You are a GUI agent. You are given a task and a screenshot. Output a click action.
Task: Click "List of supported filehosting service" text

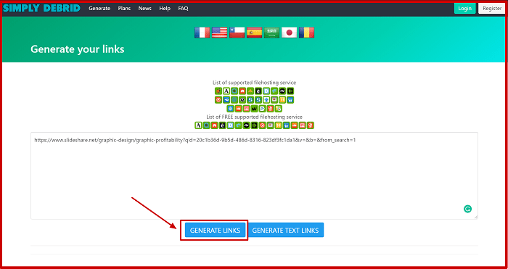click(x=254, y=83)
